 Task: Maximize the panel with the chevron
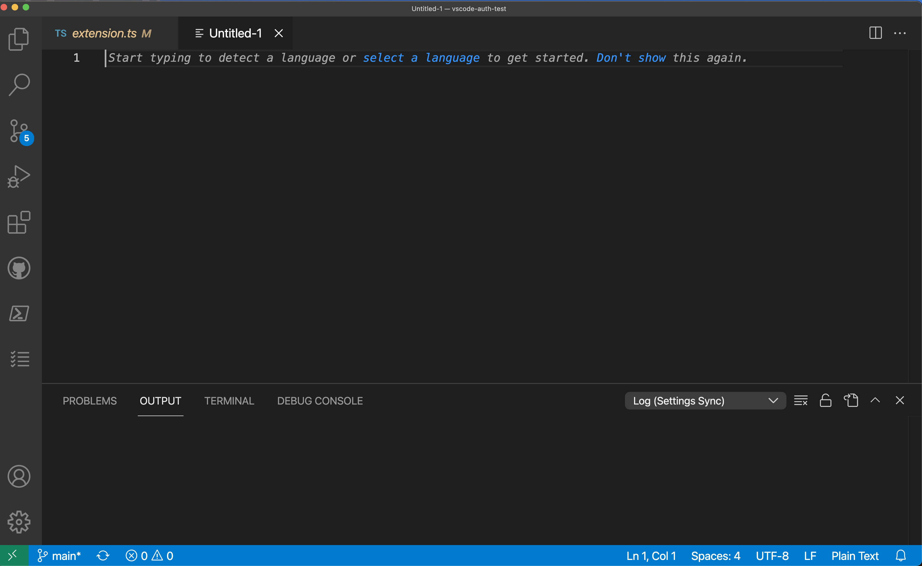tap(875, 400)
